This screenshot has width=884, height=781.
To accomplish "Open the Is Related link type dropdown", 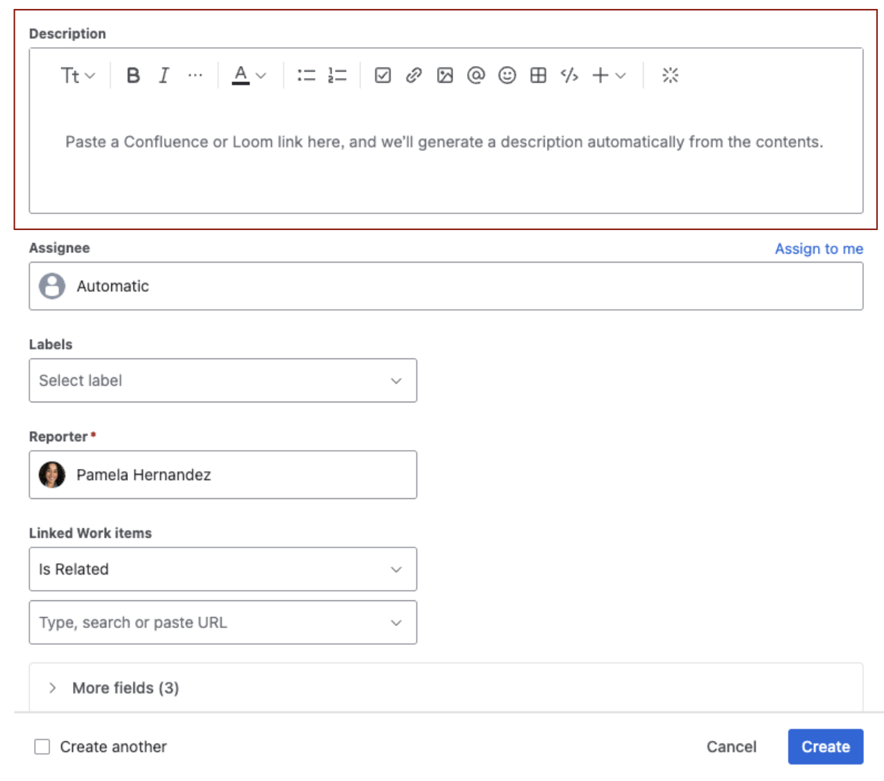I will coord(223,570).
